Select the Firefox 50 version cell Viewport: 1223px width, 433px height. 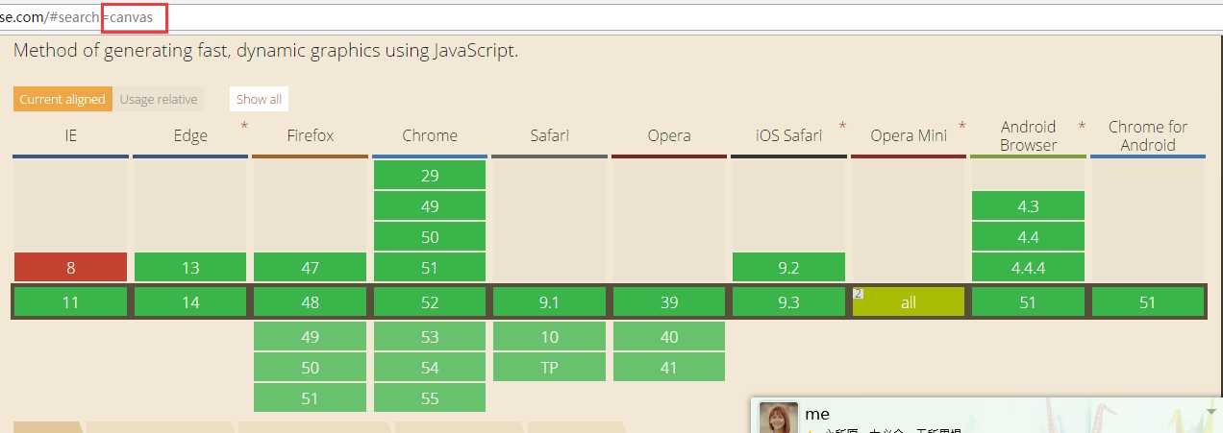pyautogui.click(x=310, y=367)
